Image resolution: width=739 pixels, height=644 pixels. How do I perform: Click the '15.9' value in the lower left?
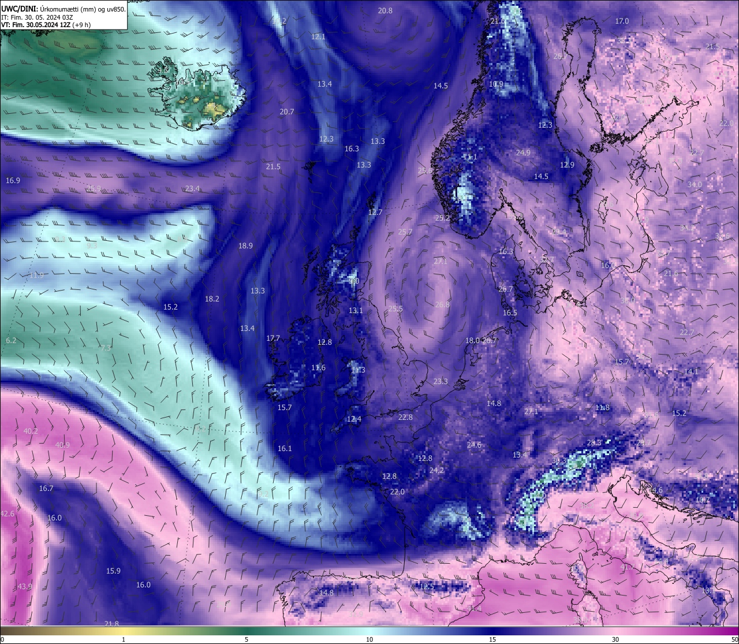(x=113, y=571)
